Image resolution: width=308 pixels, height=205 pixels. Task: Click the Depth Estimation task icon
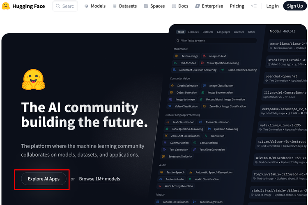[172, 86]
